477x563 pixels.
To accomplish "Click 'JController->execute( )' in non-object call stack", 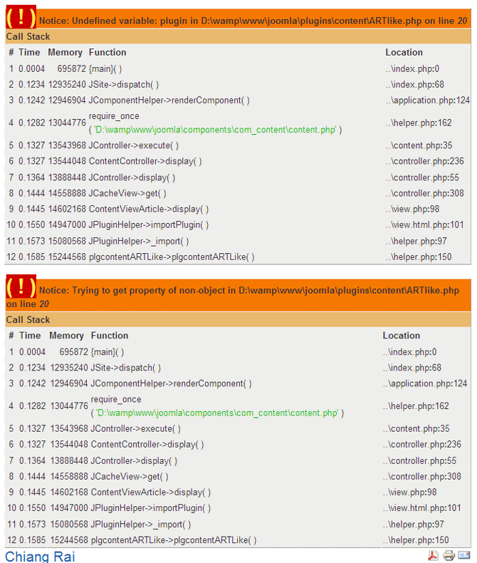I will [x=135, y=429].
